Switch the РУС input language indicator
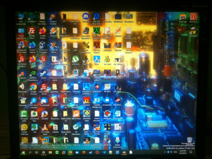Image resolution: width=212 pixels, height=159 pixels. tap(175, 152)
